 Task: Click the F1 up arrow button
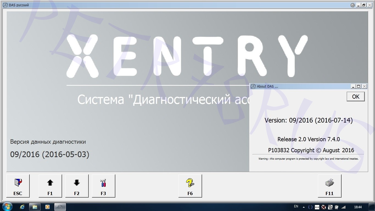point(50,186)
